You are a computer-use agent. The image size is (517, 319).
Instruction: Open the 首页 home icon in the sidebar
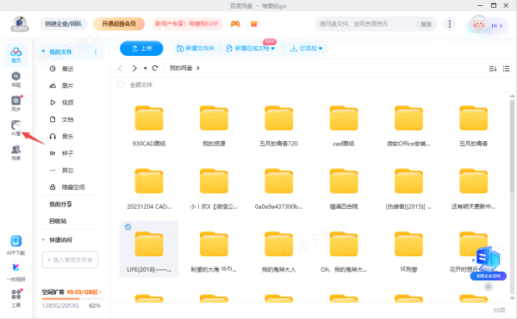[x=16, y=54]
